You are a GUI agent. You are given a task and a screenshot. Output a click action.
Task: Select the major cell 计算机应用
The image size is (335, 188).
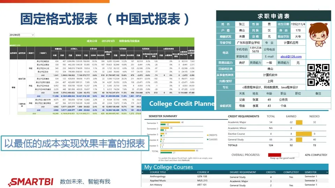pyautogui.click(x=291, y=42)
